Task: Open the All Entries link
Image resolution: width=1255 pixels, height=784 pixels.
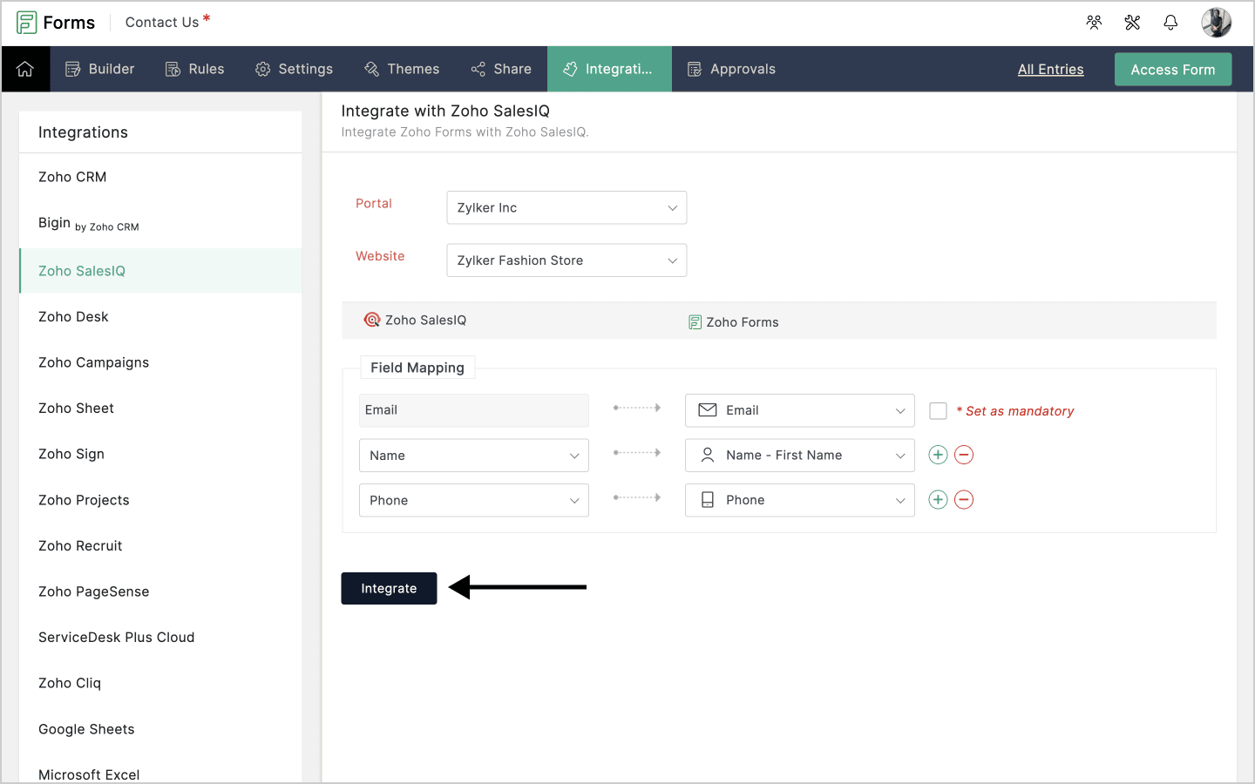Action: (1051, 70)
